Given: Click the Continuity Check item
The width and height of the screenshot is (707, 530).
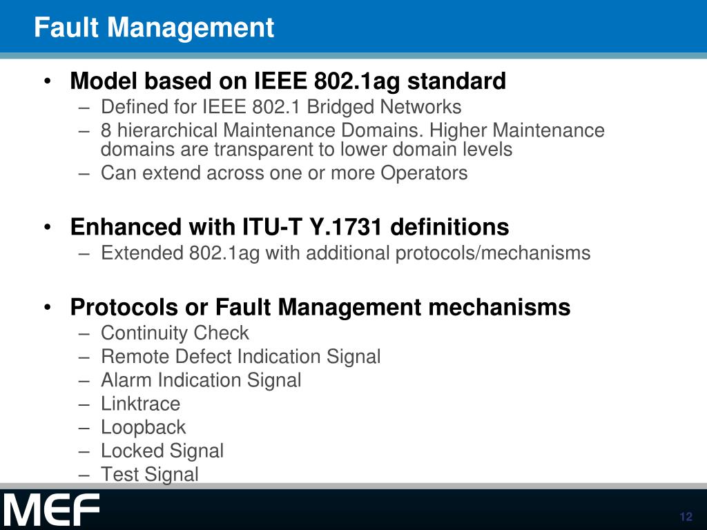Looking at the screenshot, I should tap(175, 333).
